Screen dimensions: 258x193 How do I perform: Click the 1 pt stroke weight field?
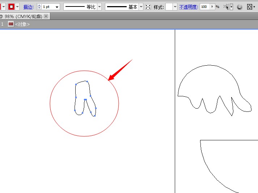tap(48, 7)
